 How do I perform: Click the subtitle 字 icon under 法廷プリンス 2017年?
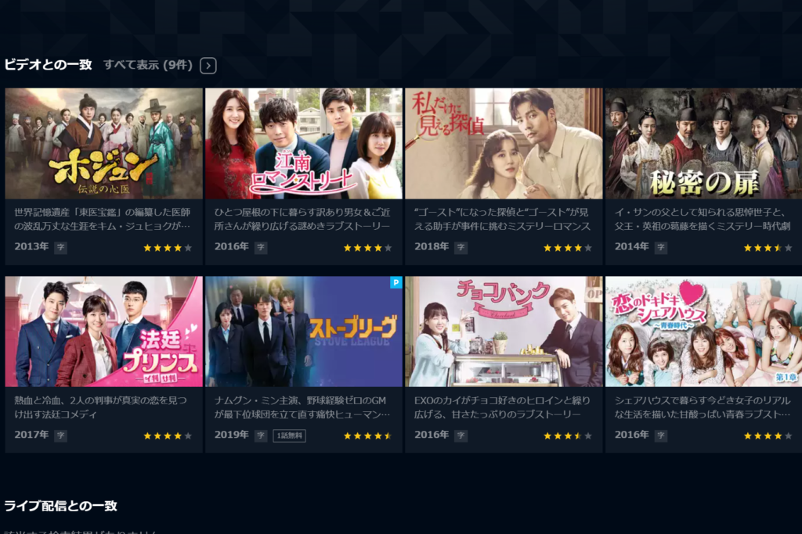click(x=61, y=435)
